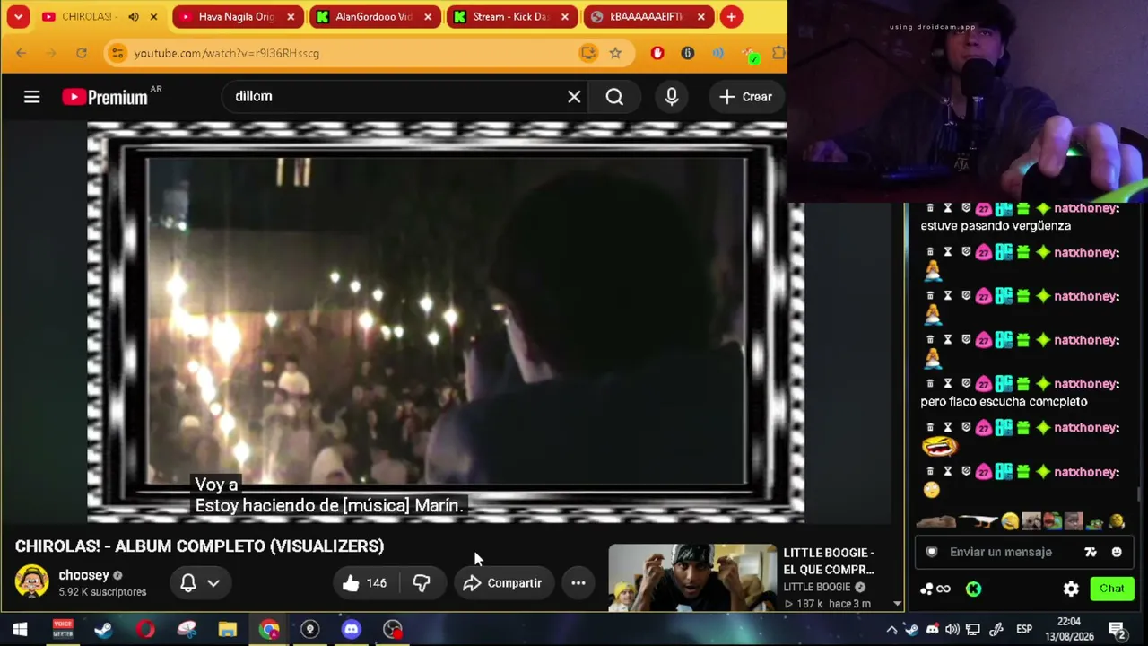Open the dark round extension icon

click(688, 53)
